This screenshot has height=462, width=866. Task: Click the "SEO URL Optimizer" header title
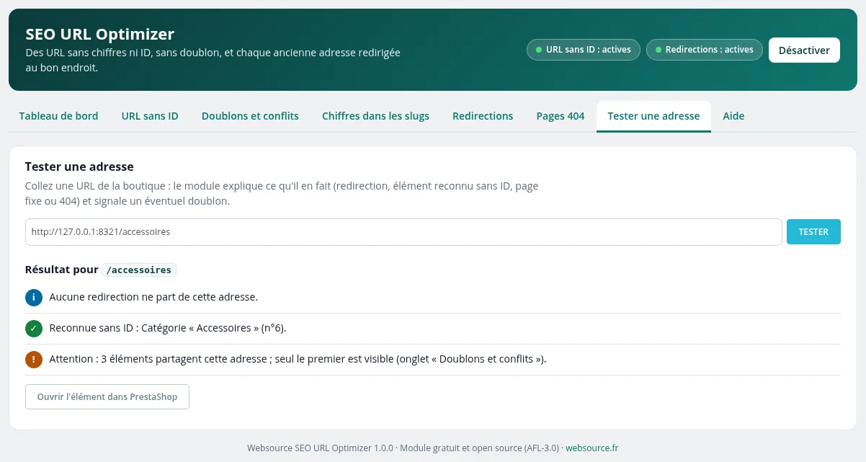[x=100, y=34]
